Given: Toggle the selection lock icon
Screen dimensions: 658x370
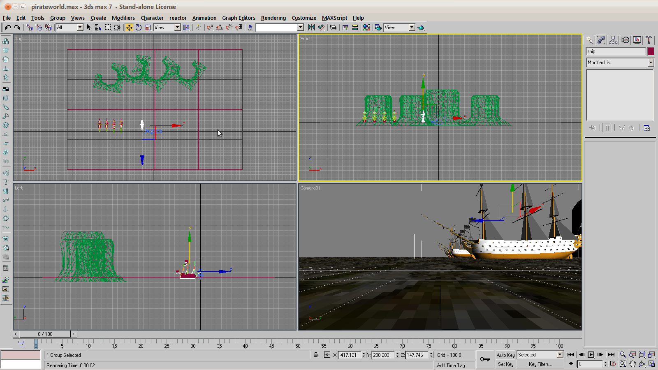Looking at the screenshot, I should tap(316, 355).
